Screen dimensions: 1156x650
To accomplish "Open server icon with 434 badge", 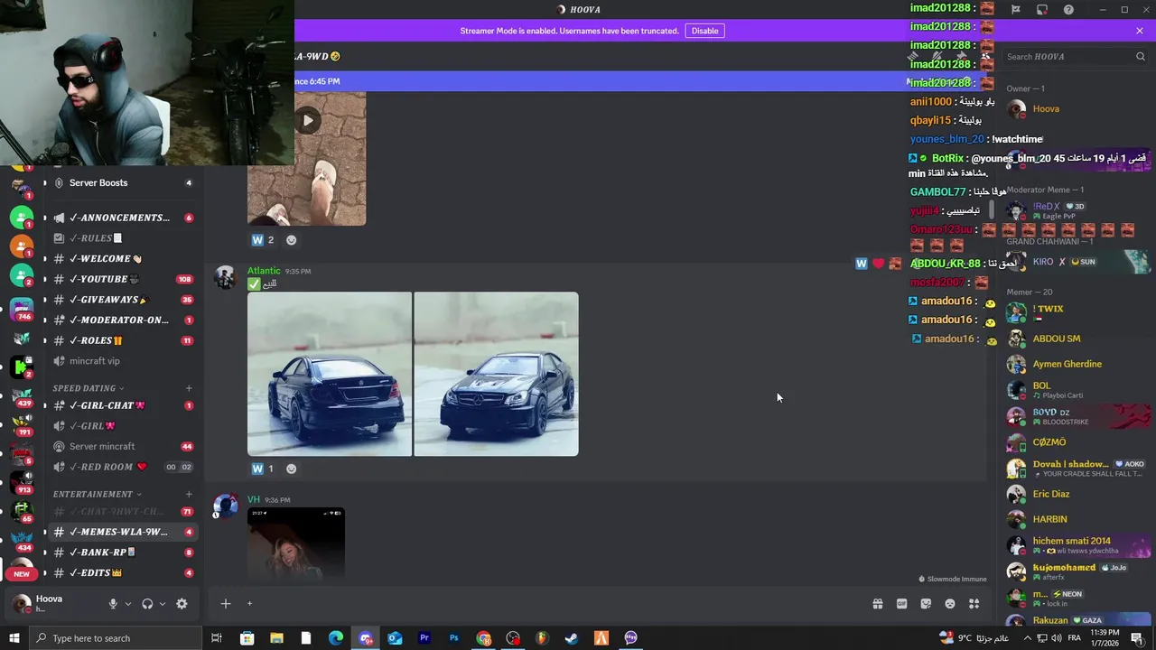I will [x=22, y=537].
